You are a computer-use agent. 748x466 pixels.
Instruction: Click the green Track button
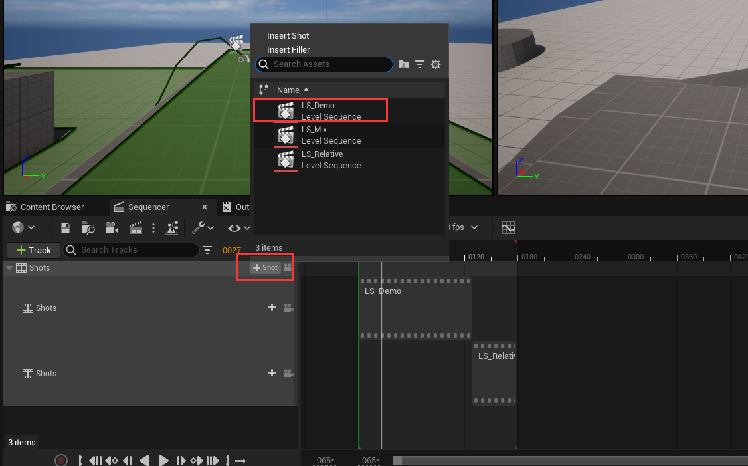pos(33,250)
